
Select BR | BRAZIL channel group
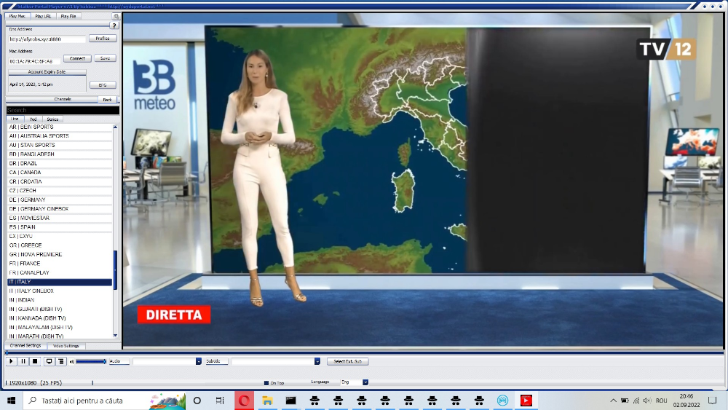[60, 163]
